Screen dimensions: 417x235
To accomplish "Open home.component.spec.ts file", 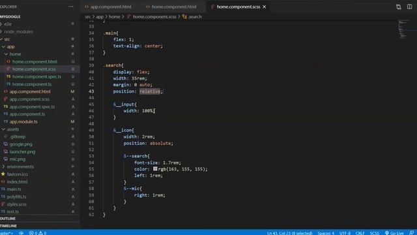I will [x=36, y=77].
